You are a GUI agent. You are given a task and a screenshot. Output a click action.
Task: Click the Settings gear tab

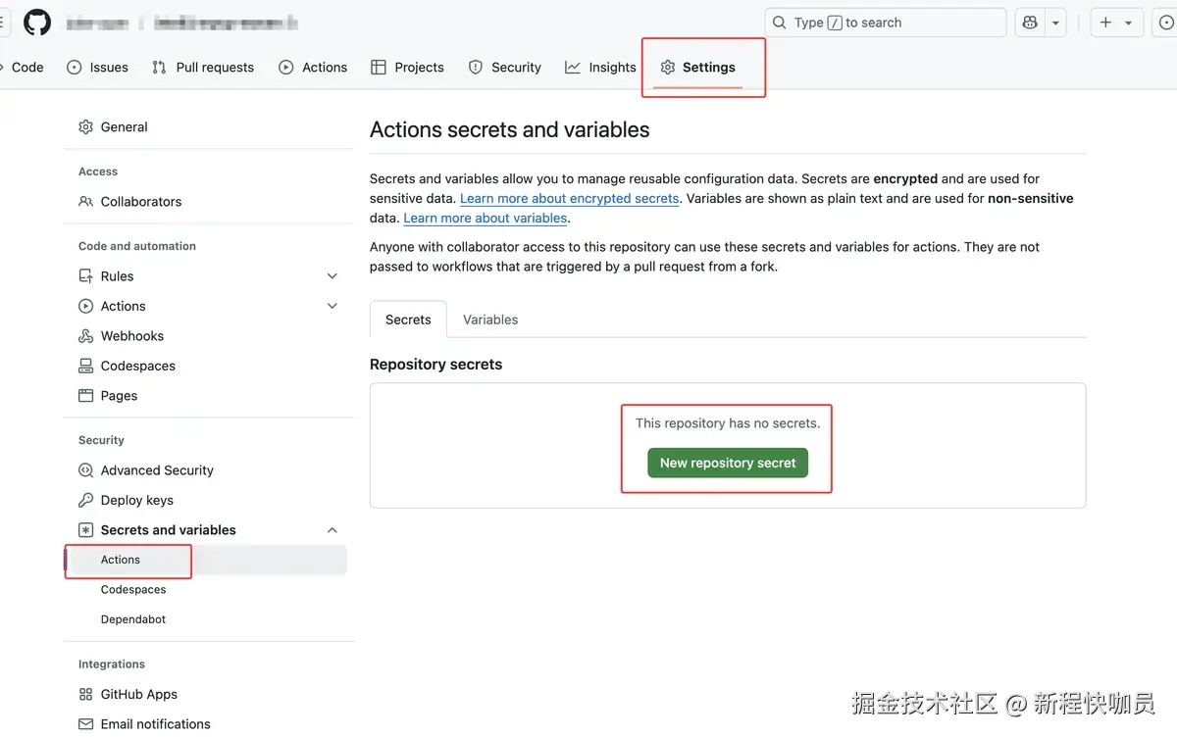(697, 68)
